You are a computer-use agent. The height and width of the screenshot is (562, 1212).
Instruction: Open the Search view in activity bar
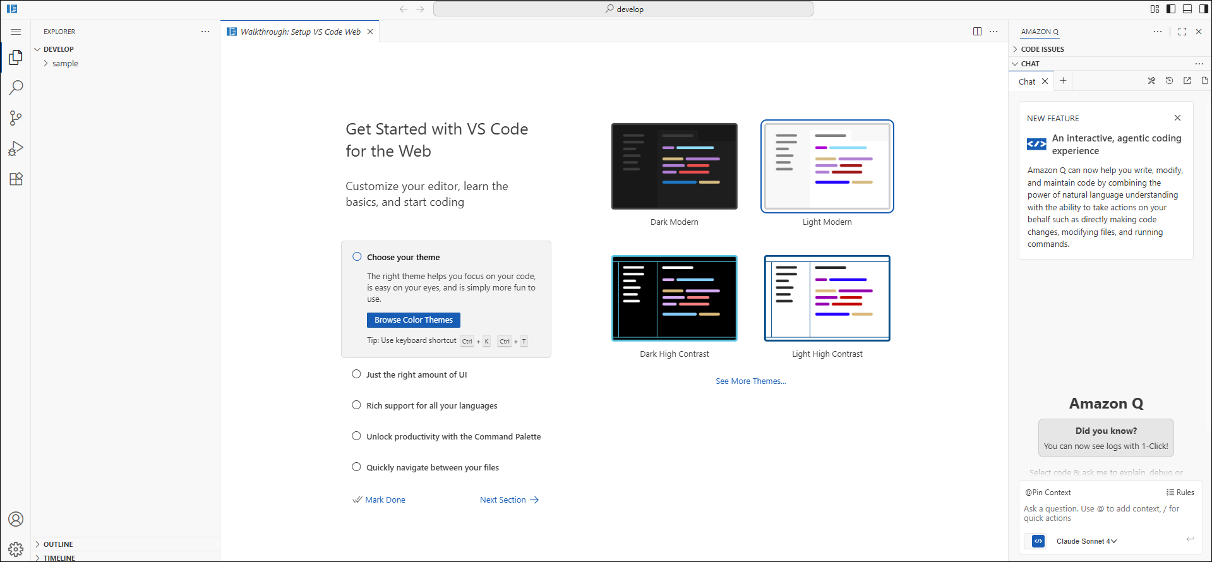pos(16,87)
